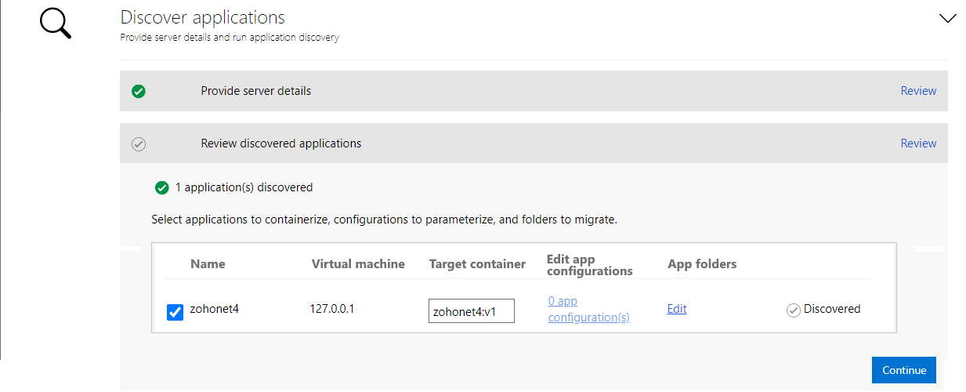Click the Edit app configurations column header

pyautogui.click(x=590, y=265)
